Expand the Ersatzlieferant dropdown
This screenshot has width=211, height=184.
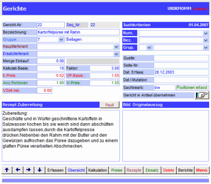(x=116, y=54)
